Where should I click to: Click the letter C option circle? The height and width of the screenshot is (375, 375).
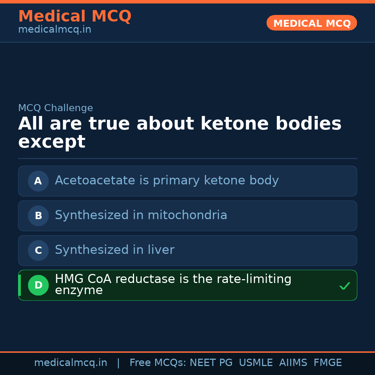tap(38, 250)
